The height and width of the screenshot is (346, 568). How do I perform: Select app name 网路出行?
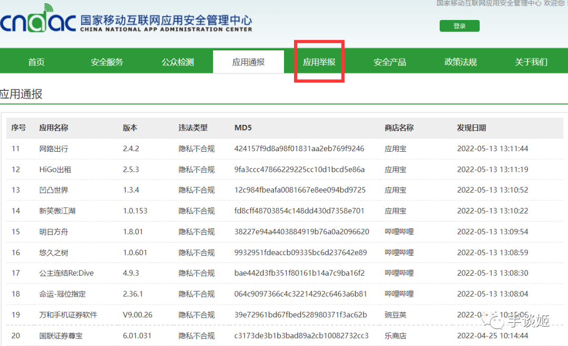coord(54,149)
